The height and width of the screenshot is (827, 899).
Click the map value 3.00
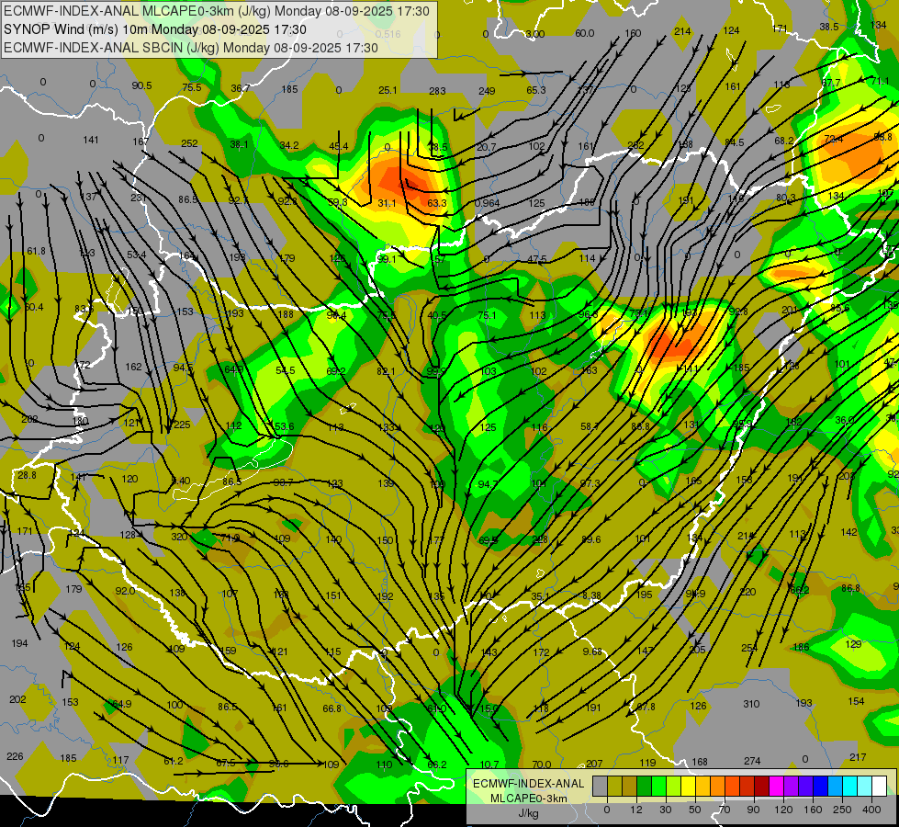coord(535,34)
